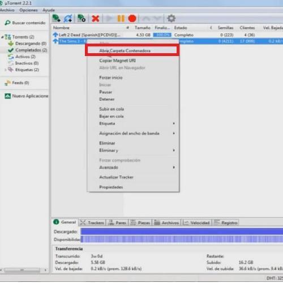Viewport: 283px width, 283px height.
Task: Click the Activos transfer arrows icon
Action: 11,57
